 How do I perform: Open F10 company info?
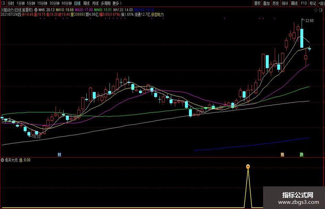point(304,3)
